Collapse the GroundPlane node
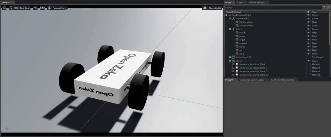 (x=230, y=18)
